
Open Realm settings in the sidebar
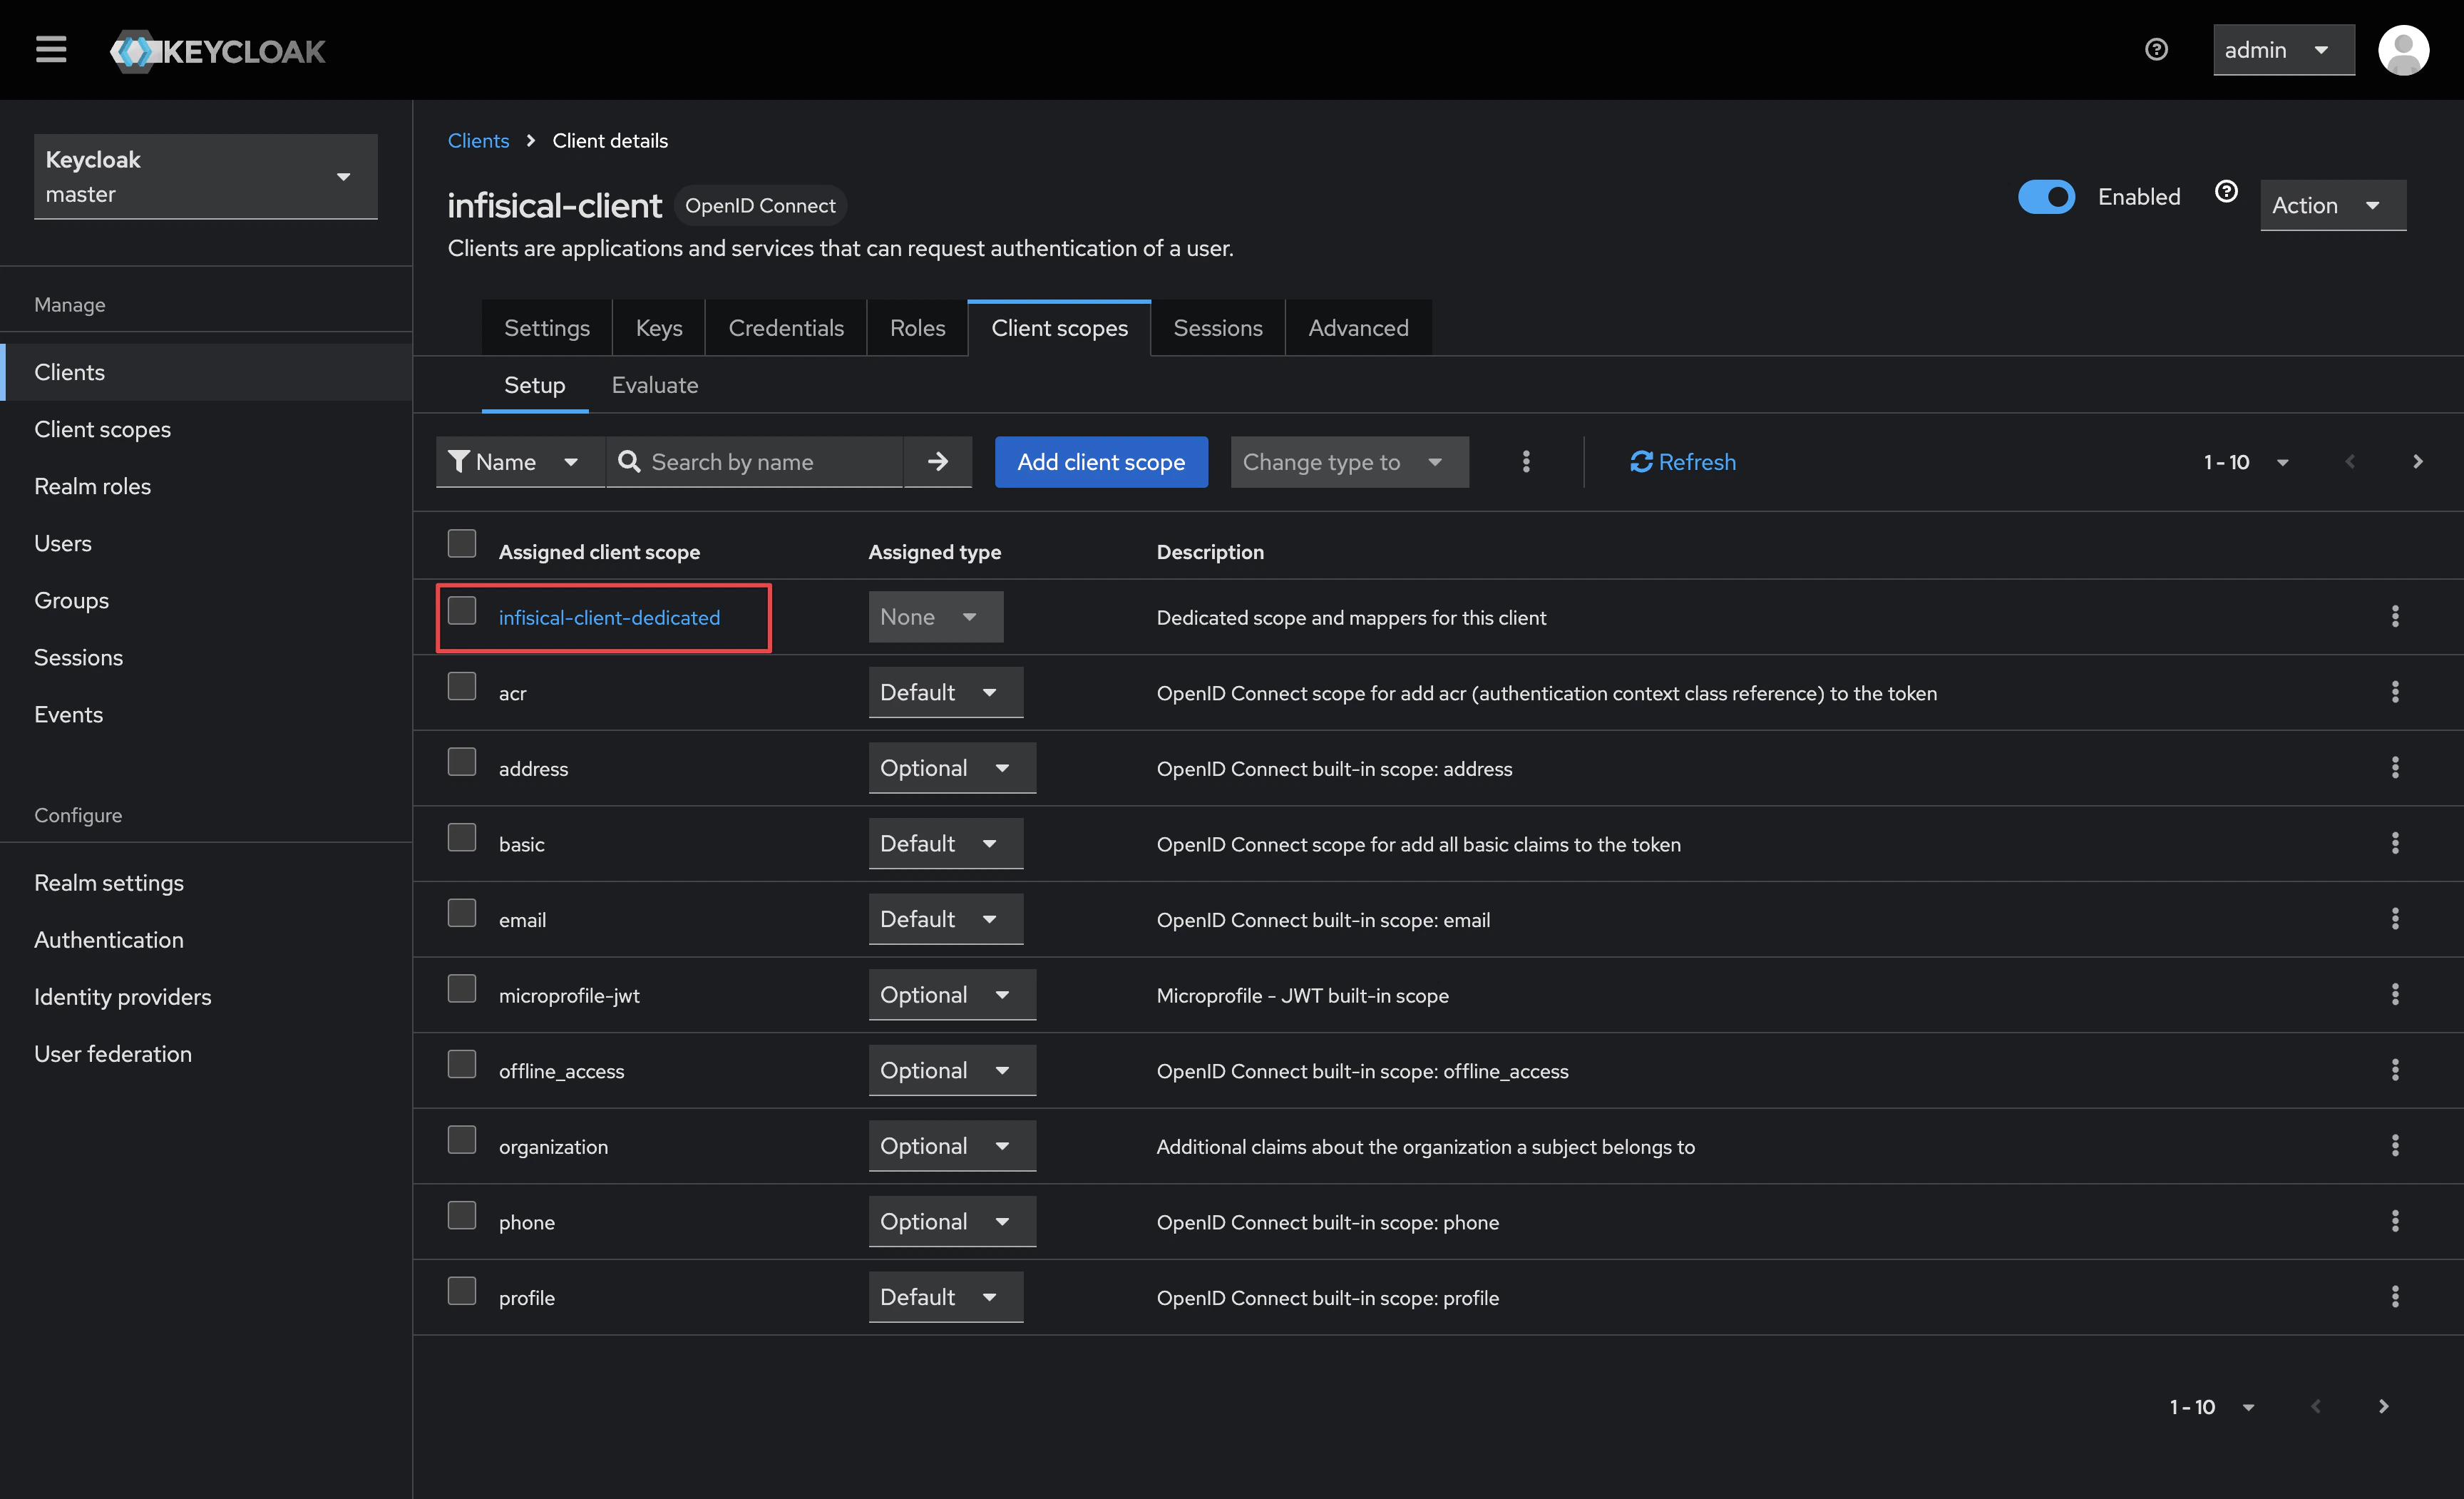206,883
